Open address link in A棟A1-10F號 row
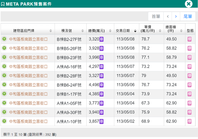The width and height of the screenshot is (198, 139). [28, 121]
